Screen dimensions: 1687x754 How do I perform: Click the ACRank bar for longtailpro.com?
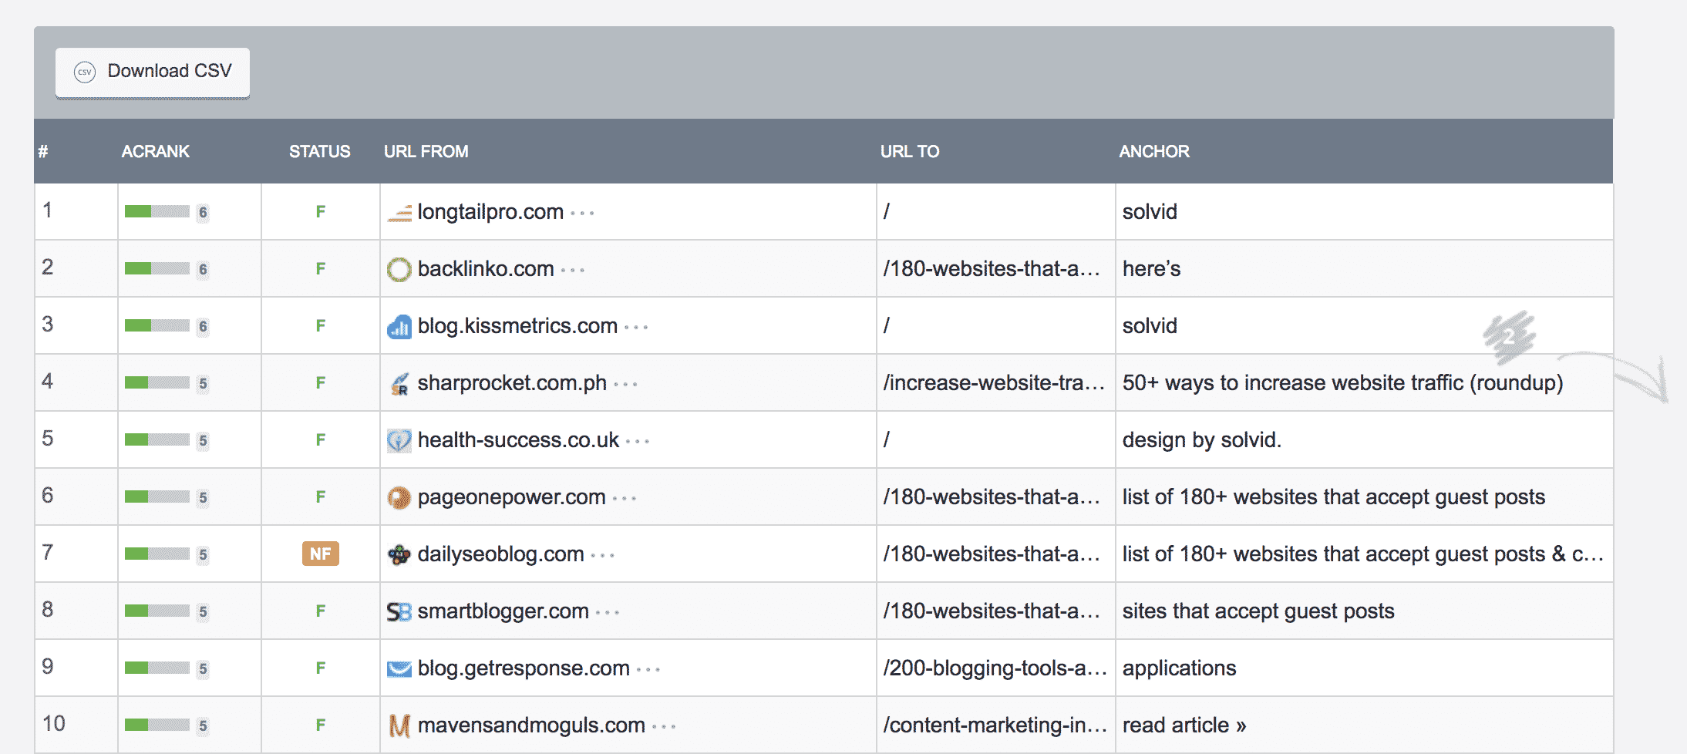click(157, 212)
